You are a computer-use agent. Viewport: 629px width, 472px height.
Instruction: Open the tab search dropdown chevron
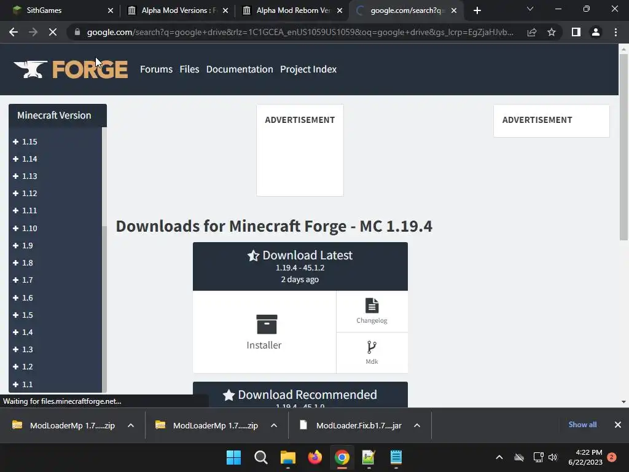coord(530,9)
